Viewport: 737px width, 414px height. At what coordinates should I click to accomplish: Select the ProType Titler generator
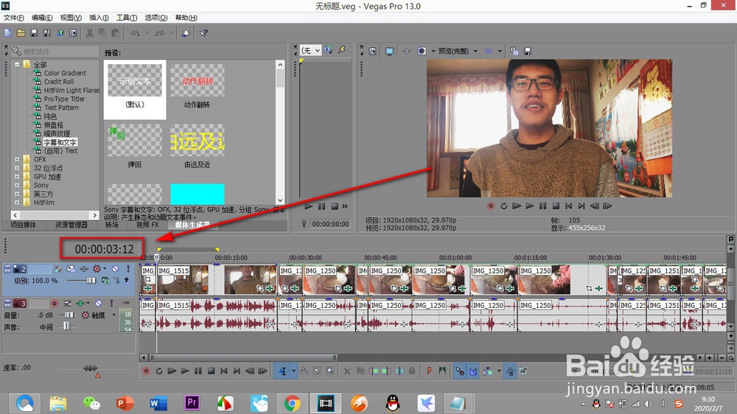64,99
